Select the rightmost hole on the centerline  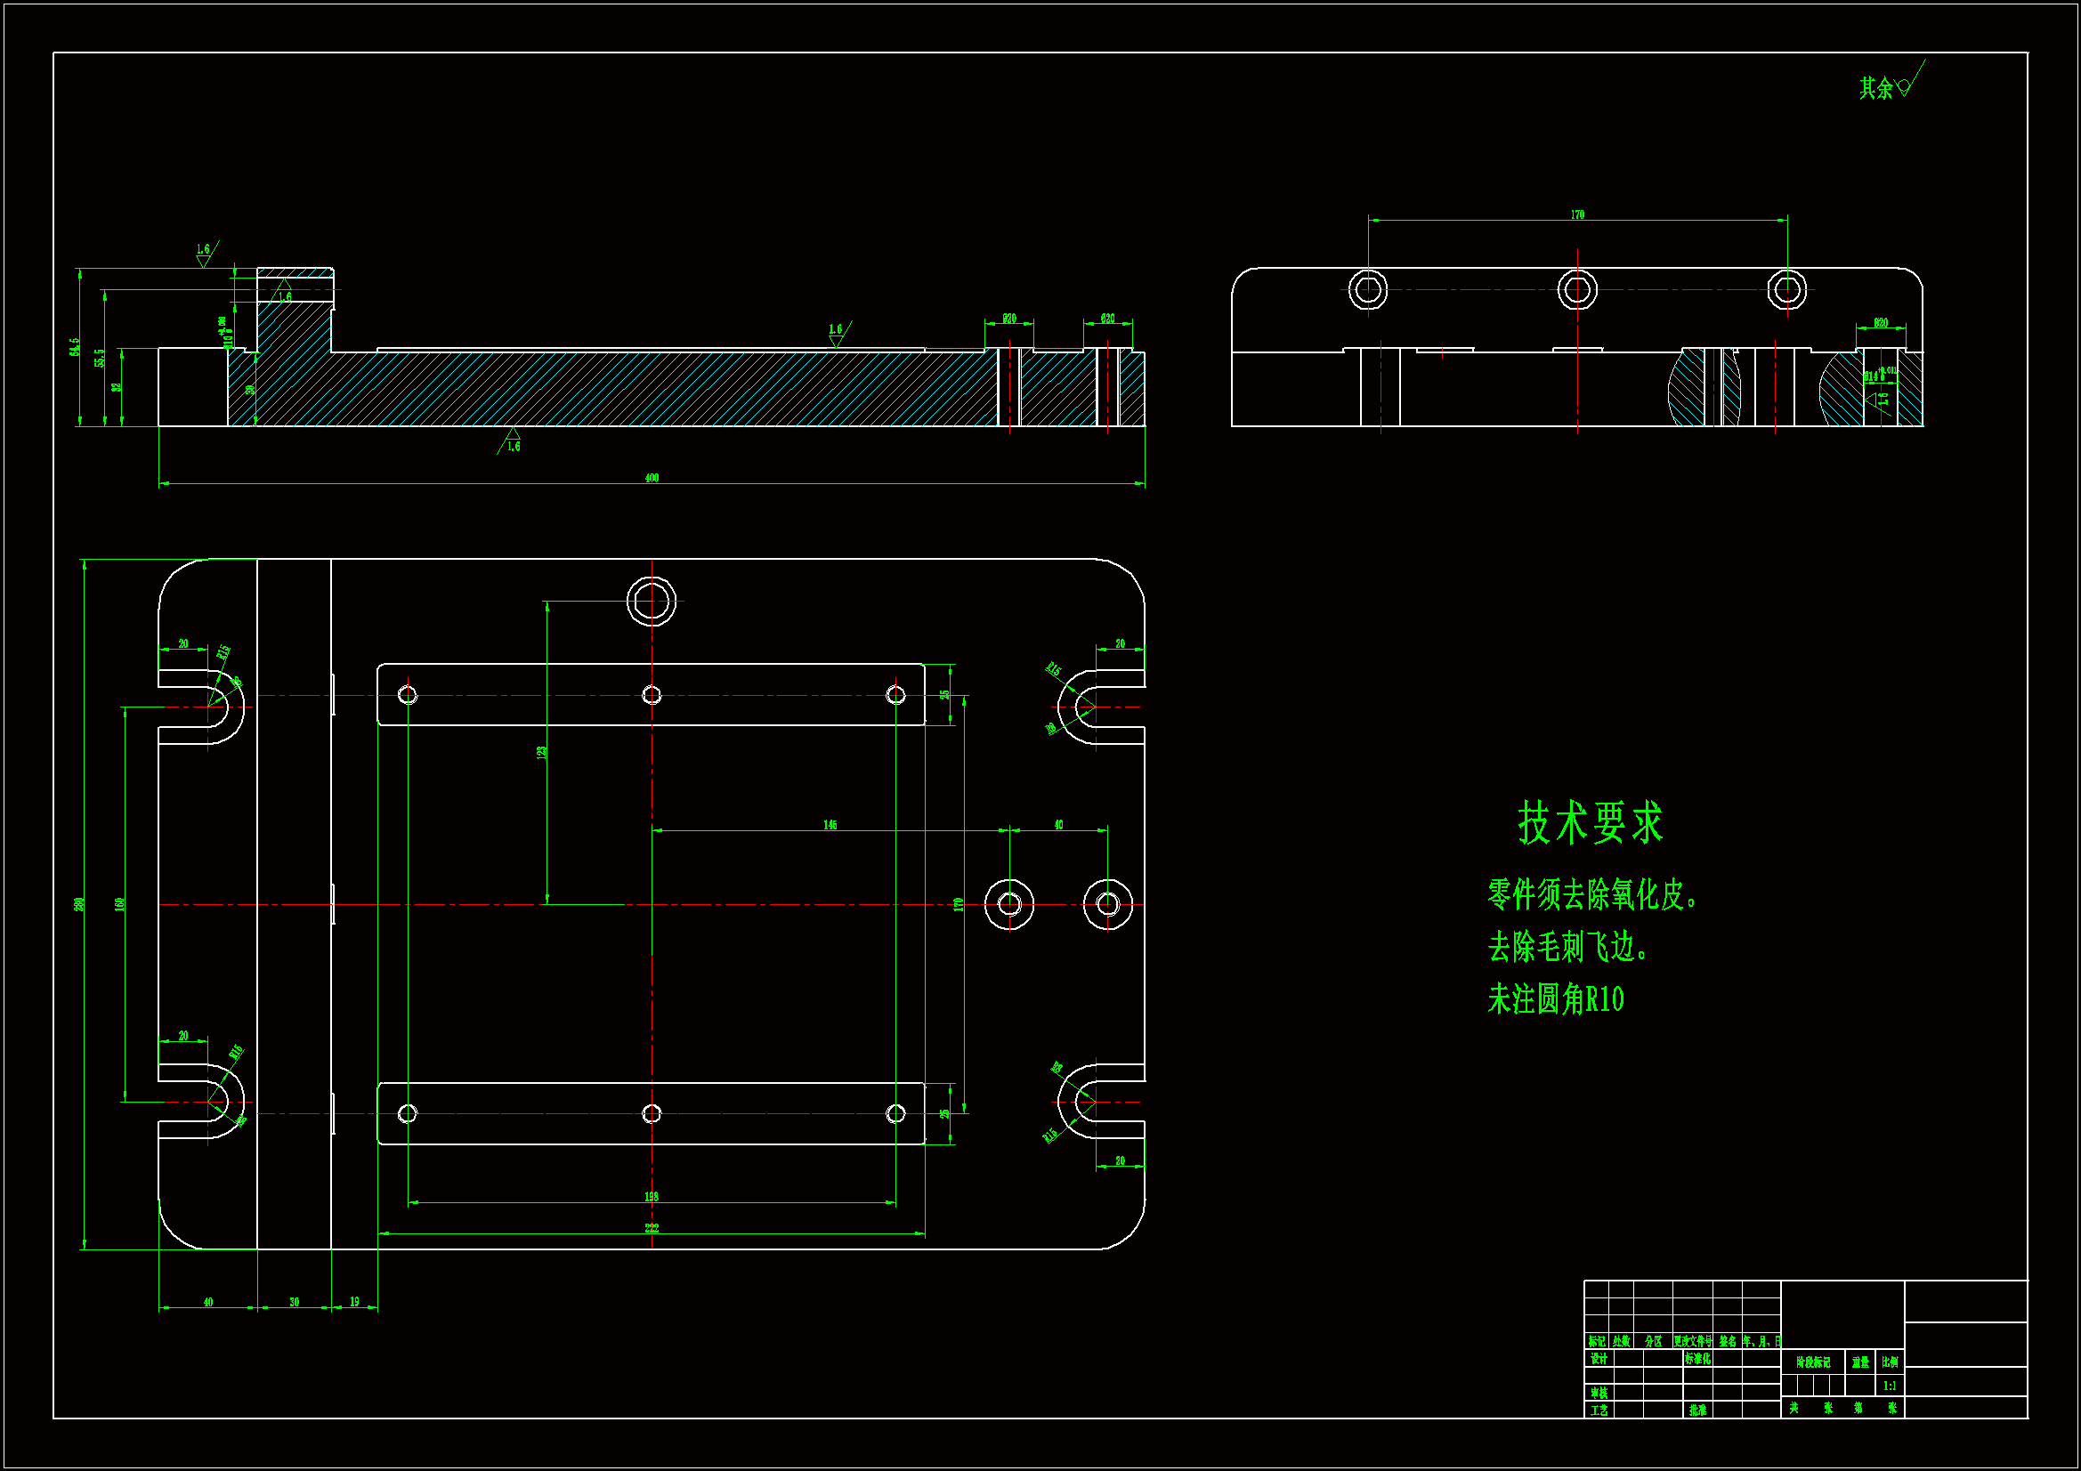click(x=1107, y=903)
